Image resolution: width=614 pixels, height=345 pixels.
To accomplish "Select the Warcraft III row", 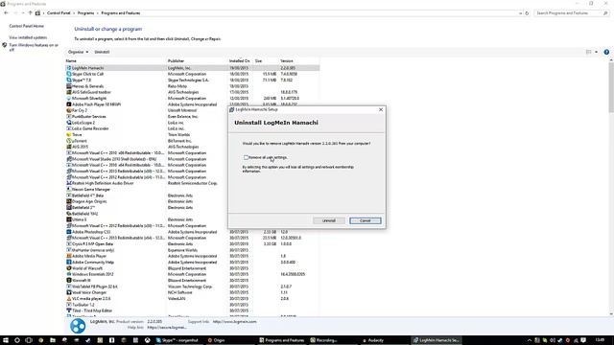I will pos(192,281).
